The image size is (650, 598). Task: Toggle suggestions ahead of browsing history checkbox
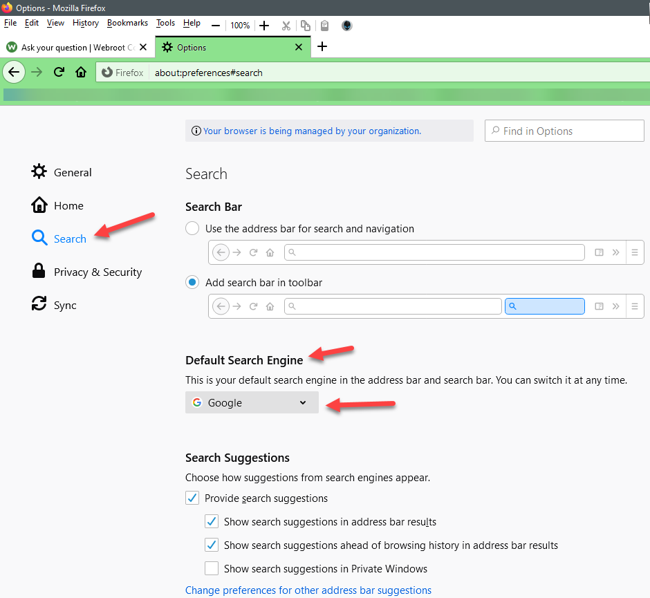(x=212, y=545)
